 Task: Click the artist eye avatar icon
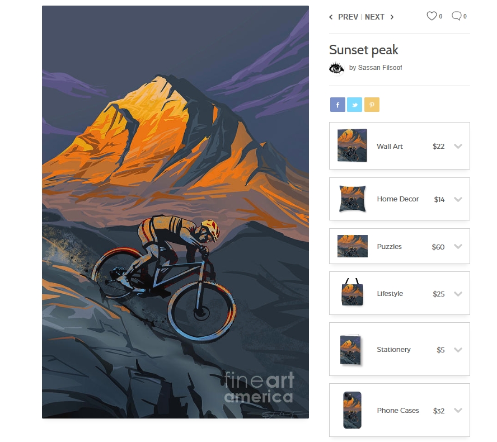[x=336, y=68]
